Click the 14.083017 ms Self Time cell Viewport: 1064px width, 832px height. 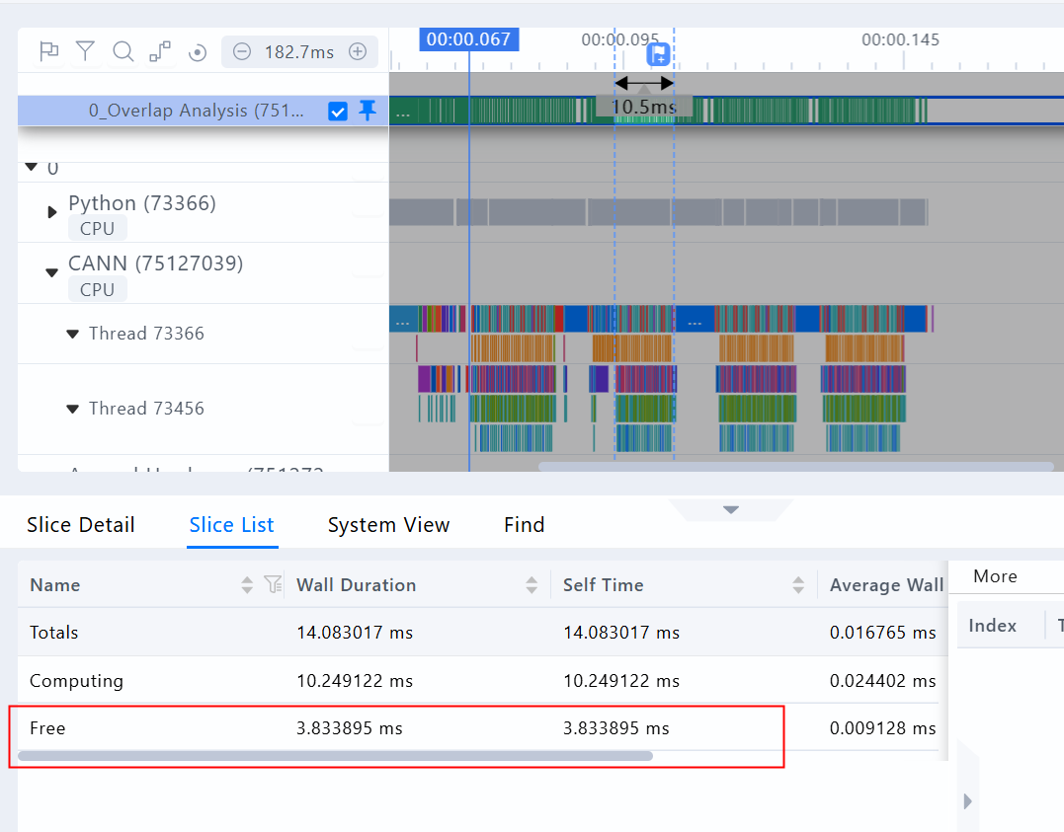pyautogui.click(x=620, y=633)
